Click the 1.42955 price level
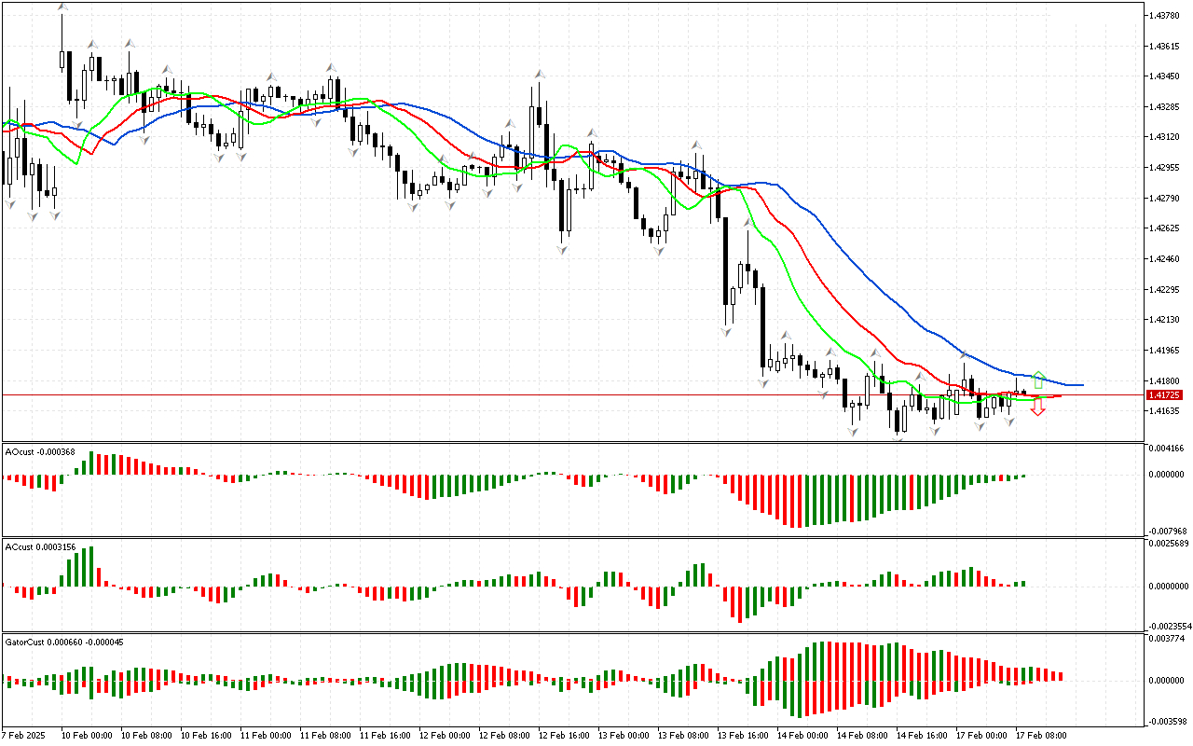This screenshot has width=1193, height=746. pos(1166,168)
